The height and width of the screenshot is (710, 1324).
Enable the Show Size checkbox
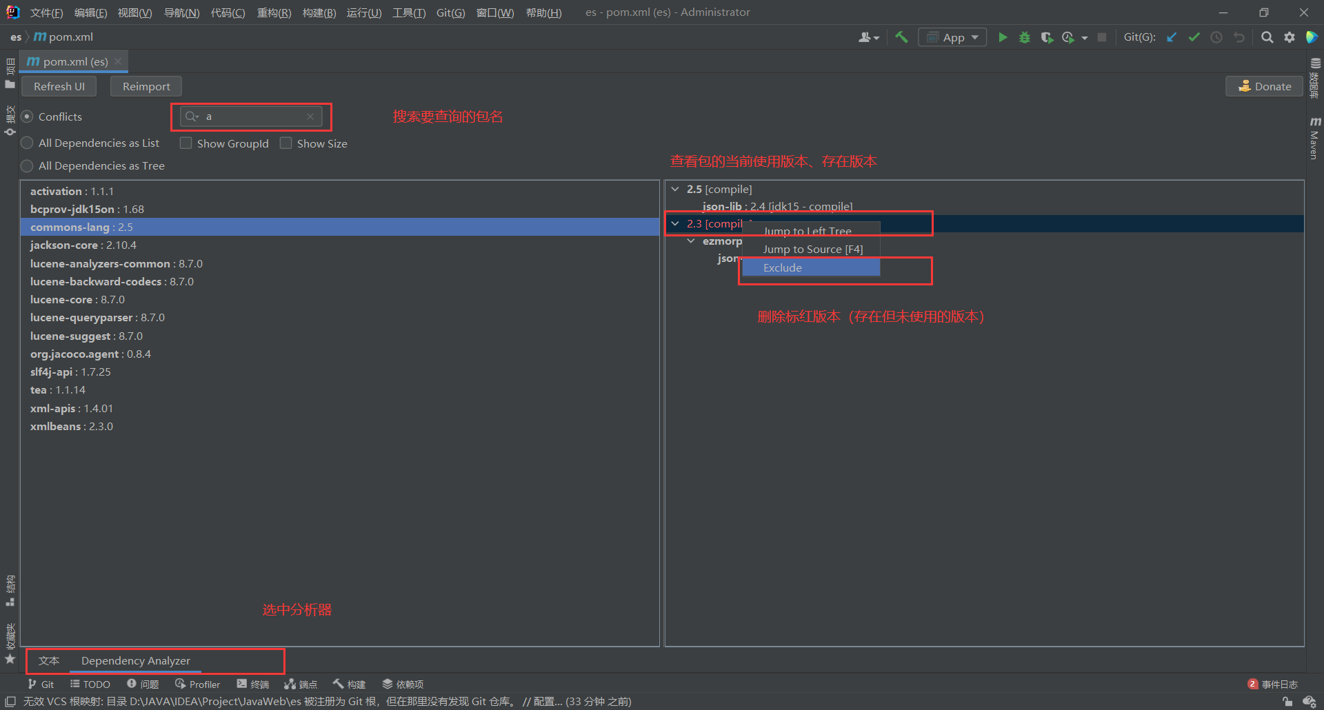(x=285, y=143)
